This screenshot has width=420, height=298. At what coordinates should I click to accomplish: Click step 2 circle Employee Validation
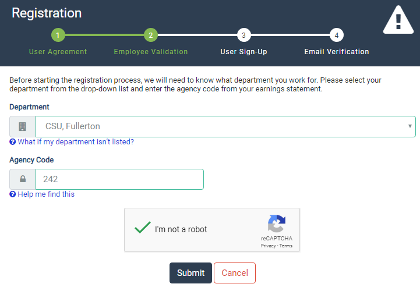150,36
